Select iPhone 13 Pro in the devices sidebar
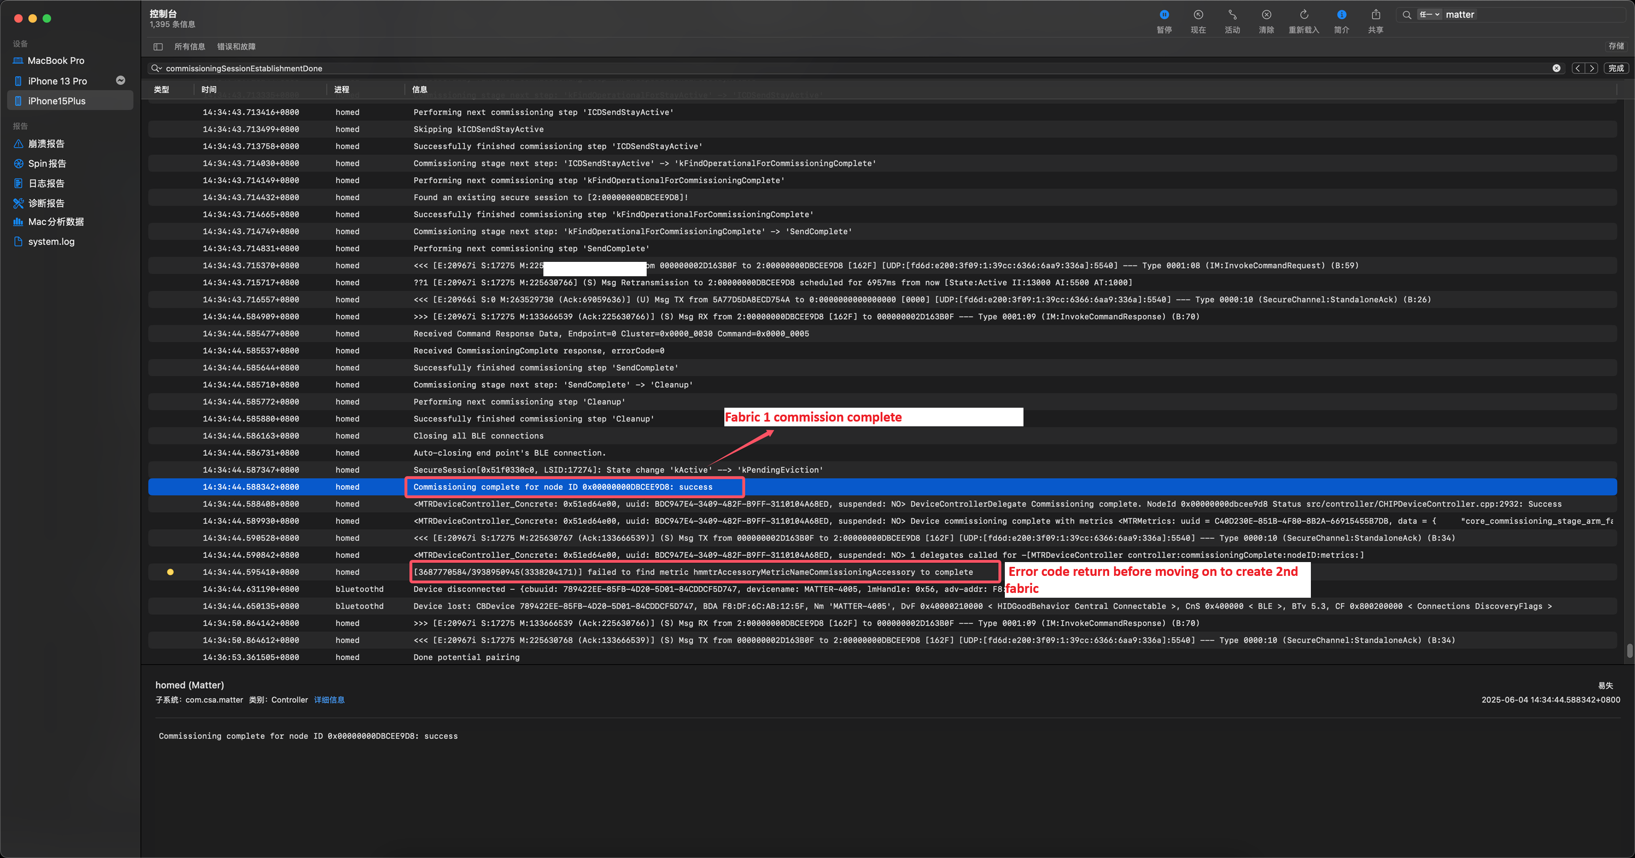This screenshot has height=858, width=1635. coord(57,80)
